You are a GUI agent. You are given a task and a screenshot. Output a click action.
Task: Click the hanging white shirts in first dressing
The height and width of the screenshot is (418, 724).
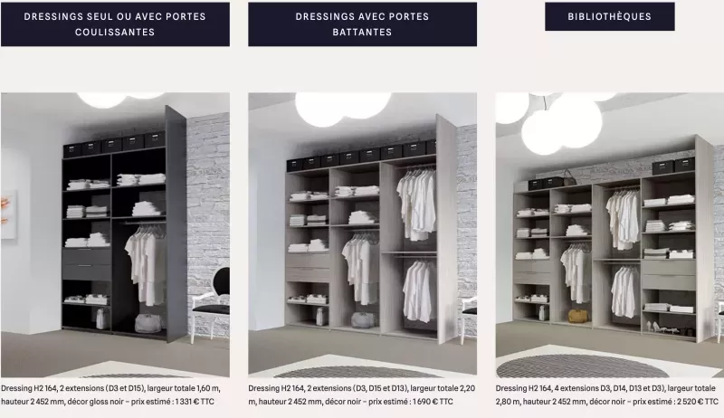(x=146, y=265)
